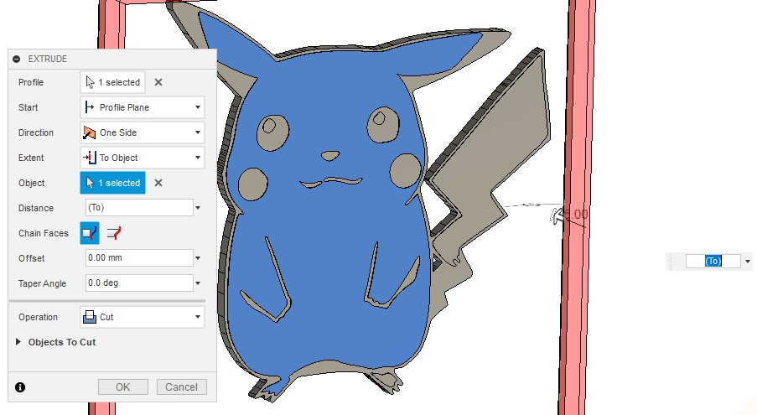Enable the first Chain Faces option
The height and width of the screenshot is (415, 757).
pyautogui.click(x=90, y=233)
